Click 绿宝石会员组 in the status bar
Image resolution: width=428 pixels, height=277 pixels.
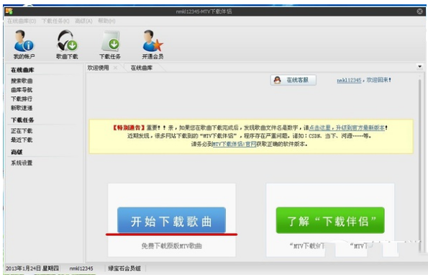pyautogui.click(x=124, y=268)
